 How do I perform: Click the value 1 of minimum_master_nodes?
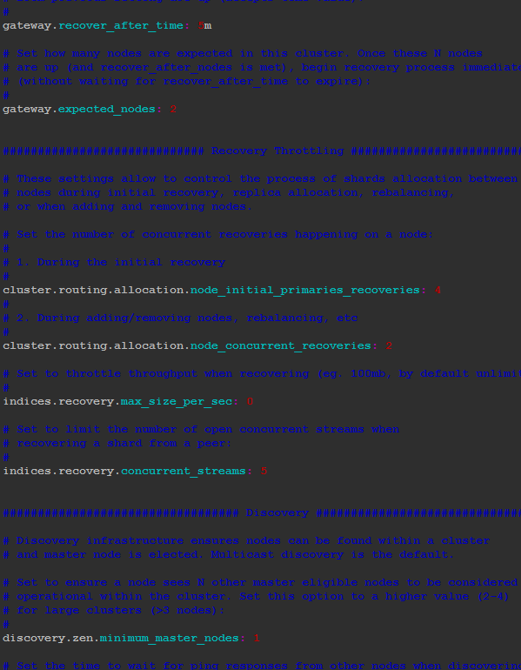[x=257, y=639]
